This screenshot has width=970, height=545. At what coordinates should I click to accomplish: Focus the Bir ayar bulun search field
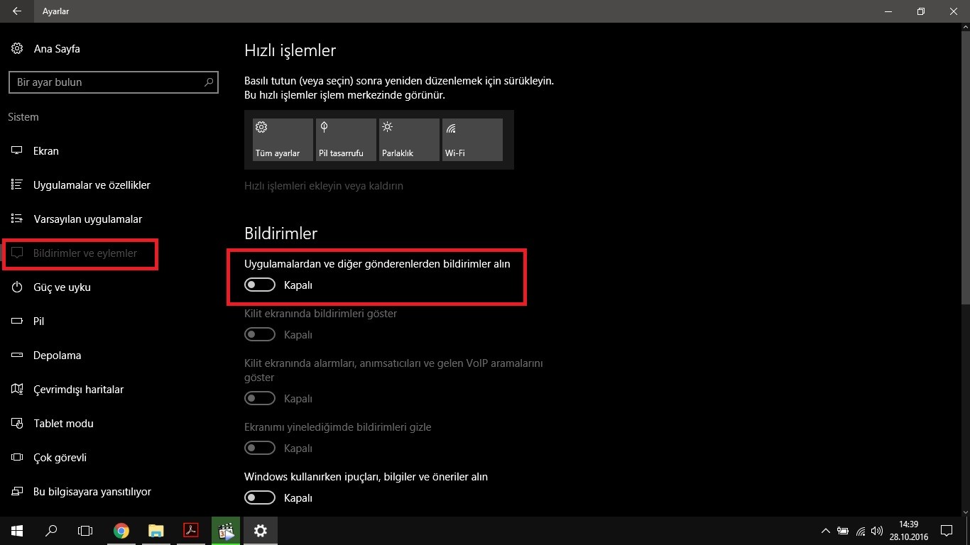[x=114, y=82]
